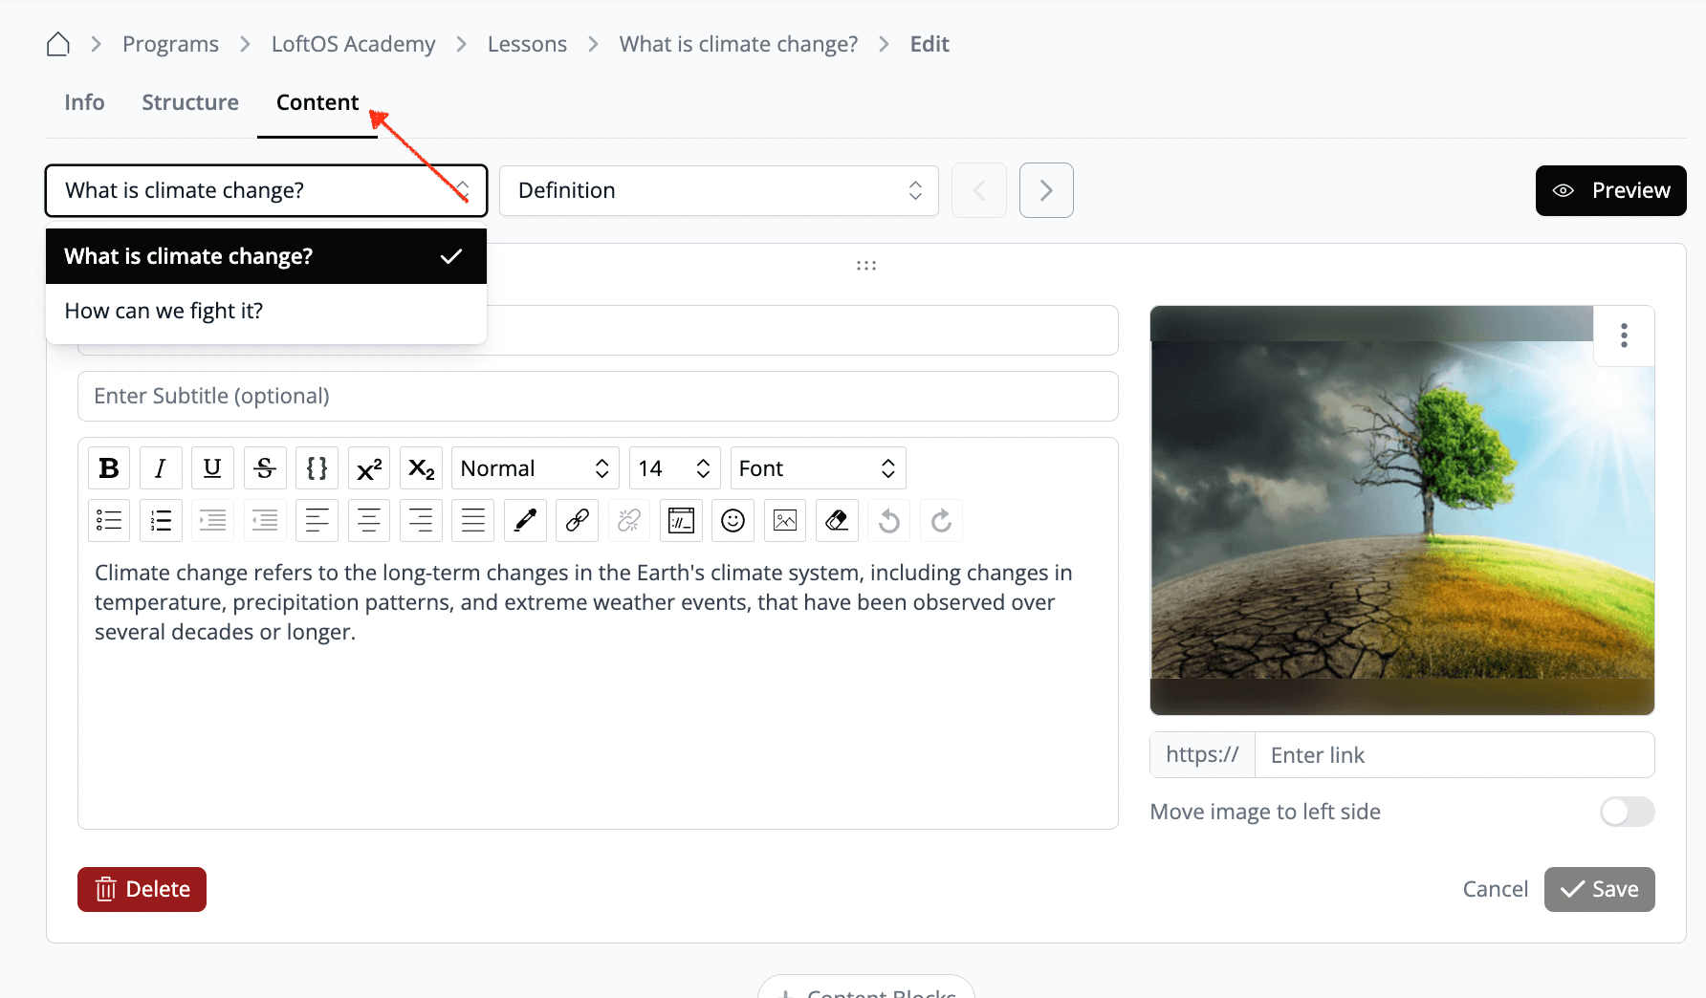
Task: Click the Preview button
Action: tap(1610, 190)
